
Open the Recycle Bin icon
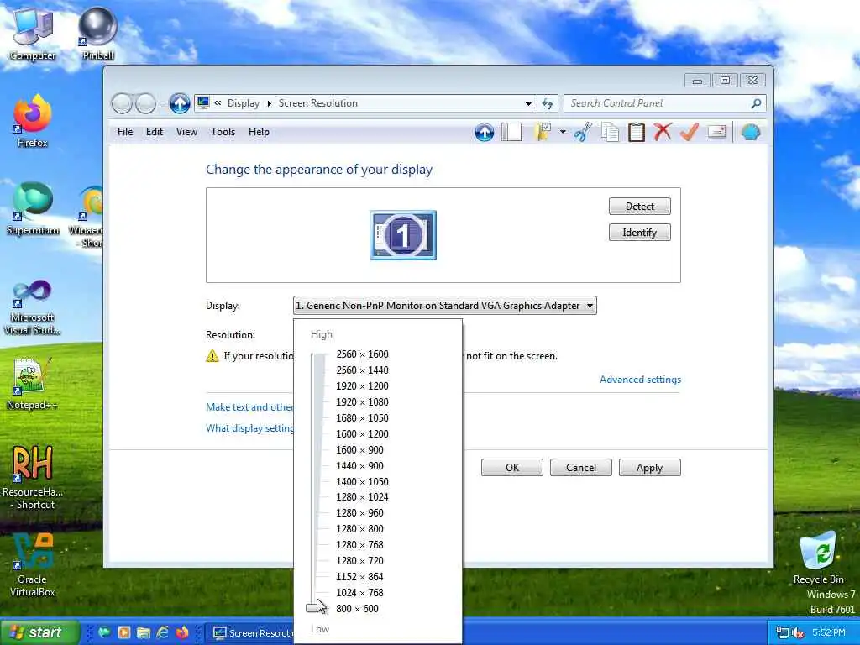pyautogui.click(x=818, y=558)
